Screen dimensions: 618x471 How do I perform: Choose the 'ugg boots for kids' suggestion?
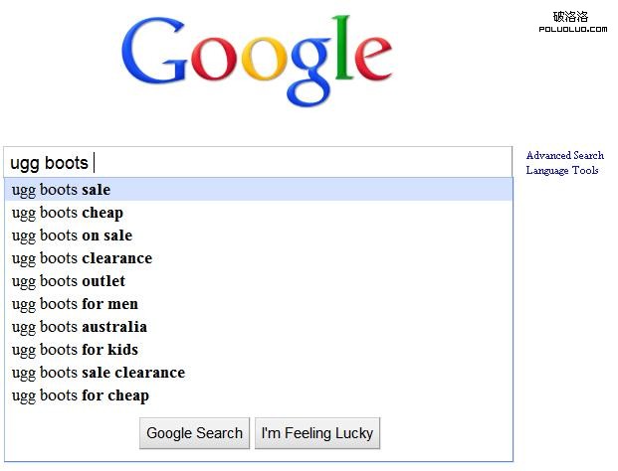[x=75, y=350]
